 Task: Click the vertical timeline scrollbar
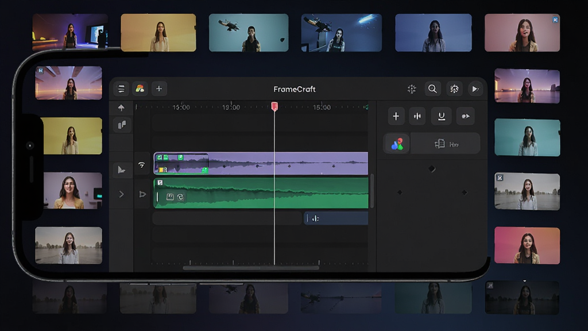coord(372,191)
